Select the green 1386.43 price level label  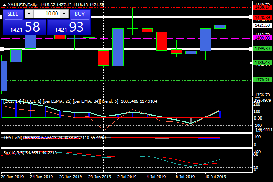pos(263,62)
